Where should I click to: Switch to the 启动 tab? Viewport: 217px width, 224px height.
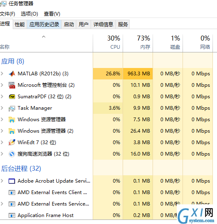click(x=69, y=25)
